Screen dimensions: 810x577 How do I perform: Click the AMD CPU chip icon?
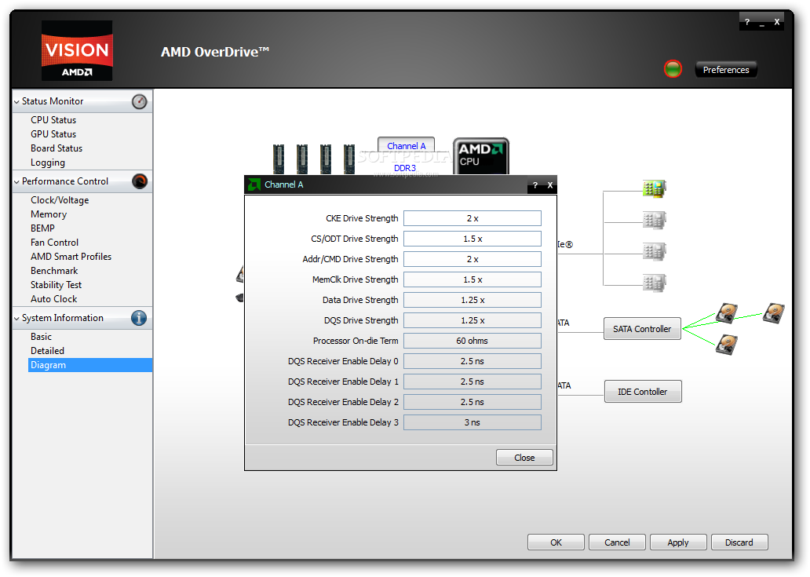click(x=481, y=156)
